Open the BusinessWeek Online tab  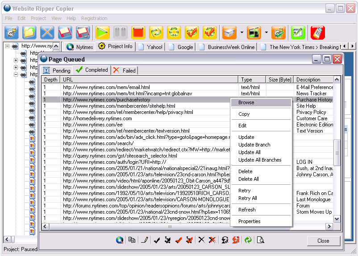(227, 47)
